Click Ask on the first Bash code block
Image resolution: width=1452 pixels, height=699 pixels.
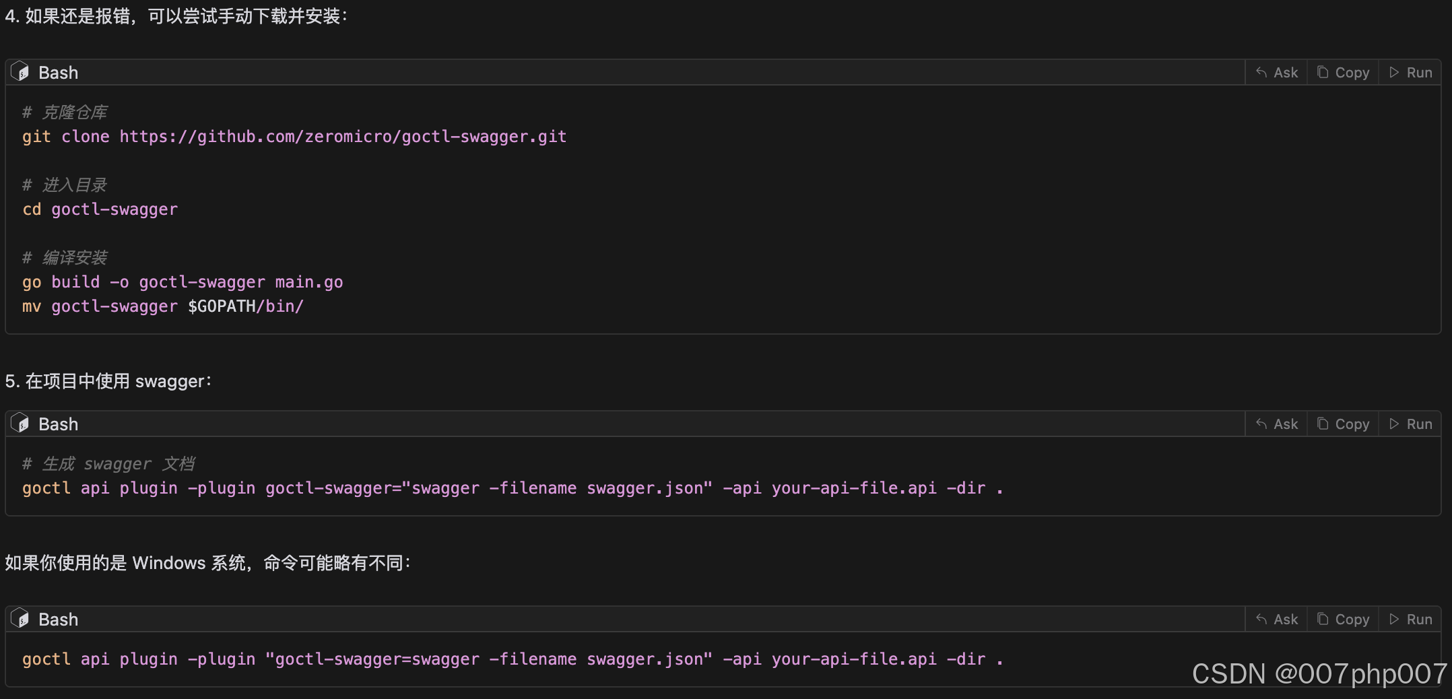pos(1276,72)
